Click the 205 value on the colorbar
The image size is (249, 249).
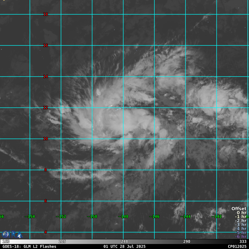pos(62,242)
